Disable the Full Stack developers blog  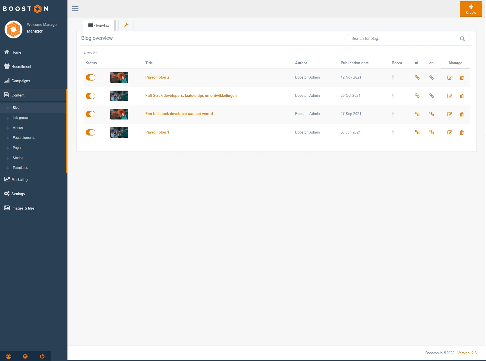click(x=91, y=96)
